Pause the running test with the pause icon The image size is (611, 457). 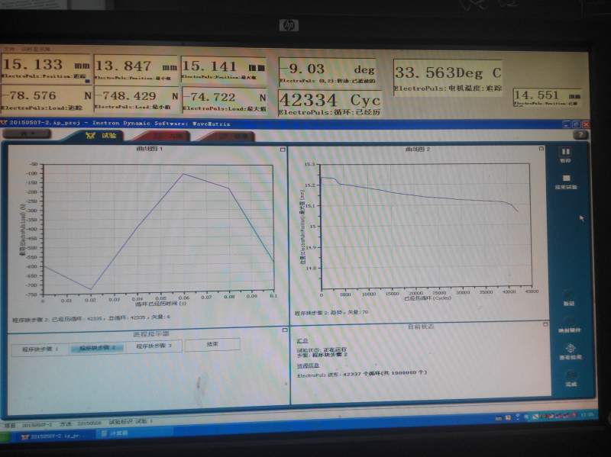[x=565, y=152]
